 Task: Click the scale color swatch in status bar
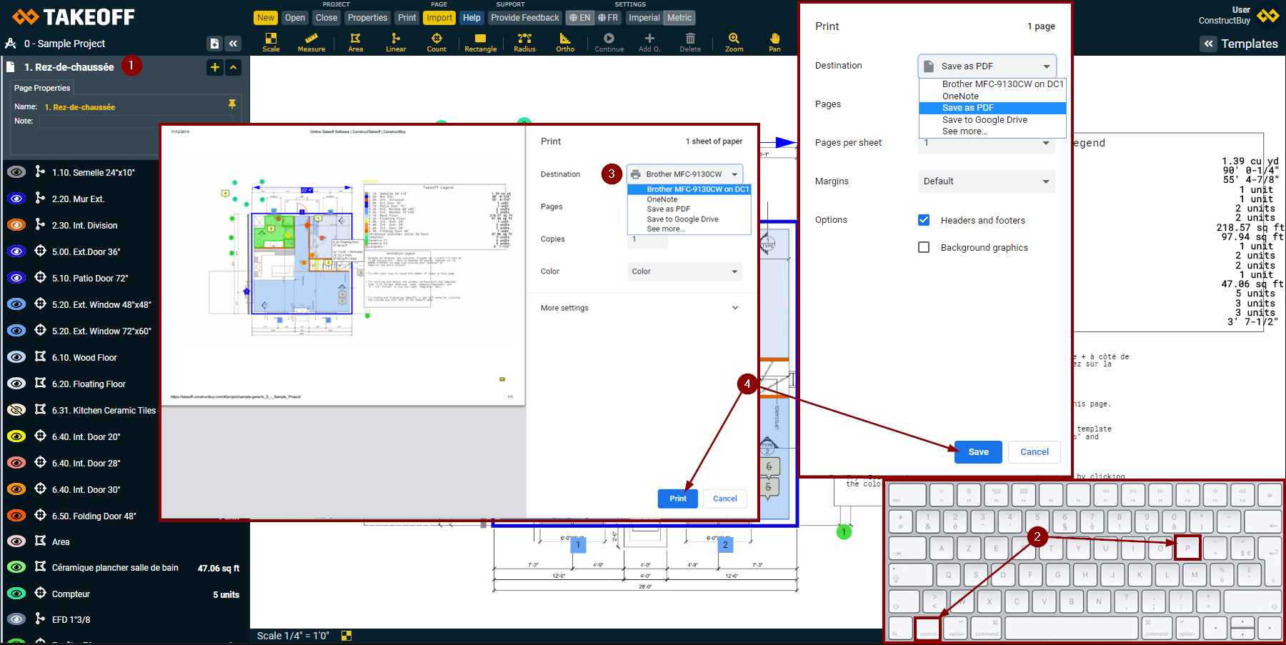pyautogui.click(x=347, y=636)
